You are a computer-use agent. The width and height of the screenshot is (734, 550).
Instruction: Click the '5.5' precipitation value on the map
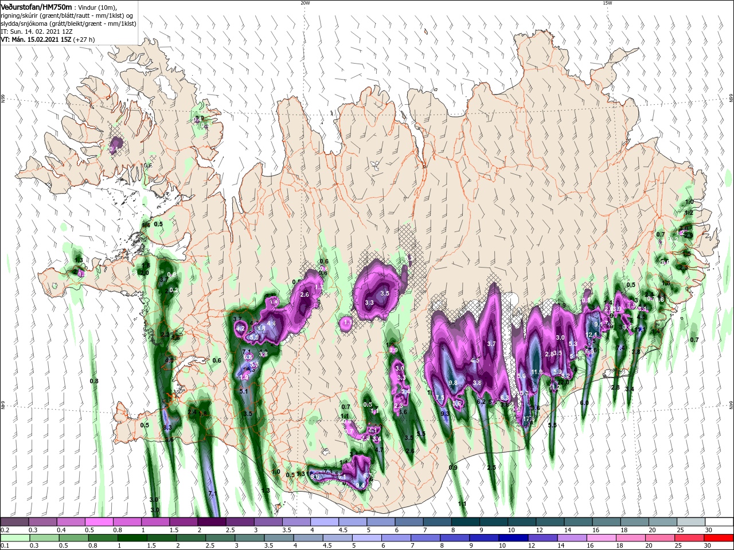tap(552, 425)
